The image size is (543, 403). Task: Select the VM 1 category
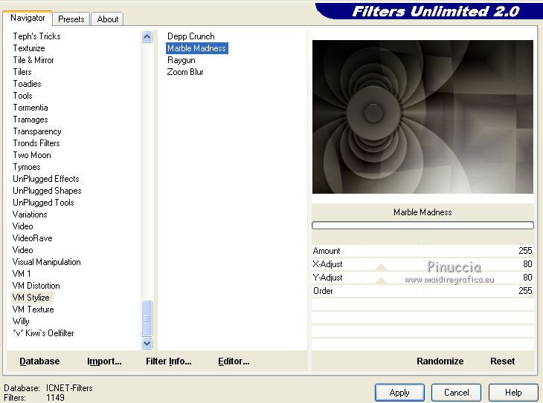tap(22, 274)
